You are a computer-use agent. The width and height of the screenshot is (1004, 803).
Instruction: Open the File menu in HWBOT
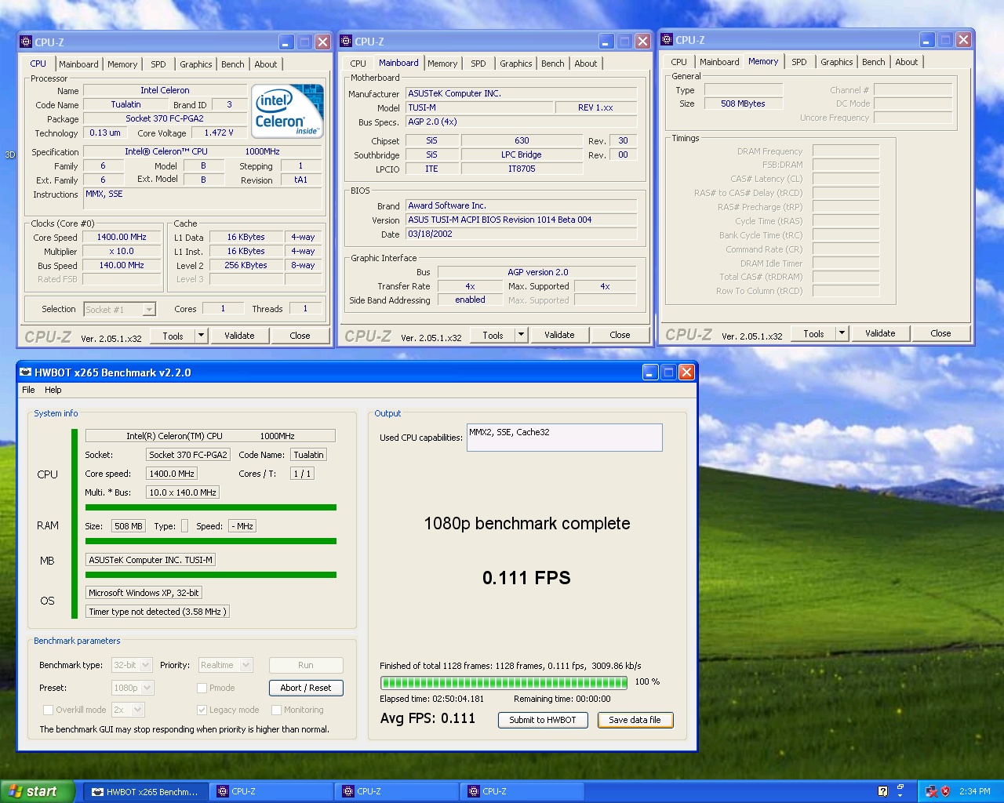[28, 390]
